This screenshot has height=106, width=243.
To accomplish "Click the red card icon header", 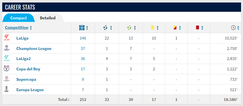I will 197,27.
